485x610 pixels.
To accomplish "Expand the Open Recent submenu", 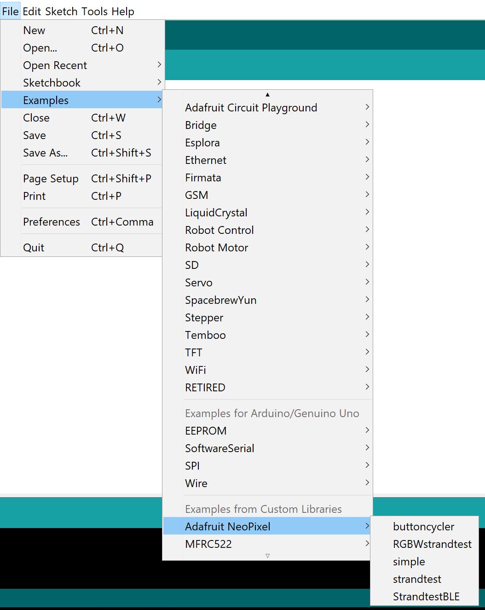I will (x=55, y=65).
